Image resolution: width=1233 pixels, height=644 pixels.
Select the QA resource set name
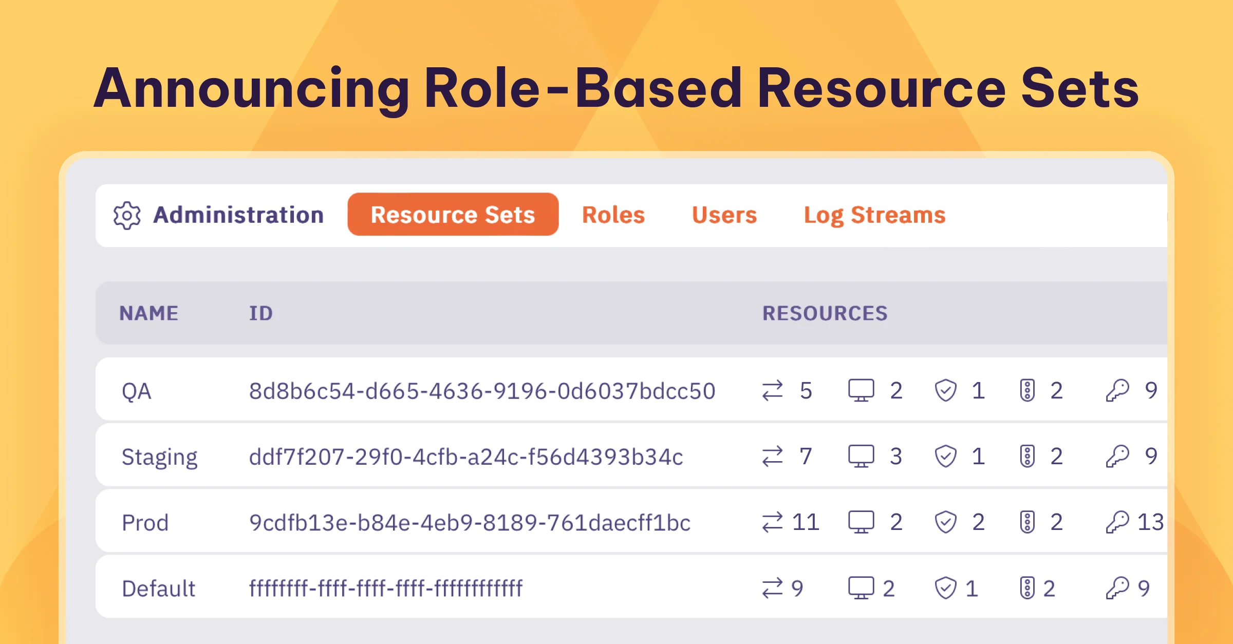pyautogui.click(x=137, y=391)
